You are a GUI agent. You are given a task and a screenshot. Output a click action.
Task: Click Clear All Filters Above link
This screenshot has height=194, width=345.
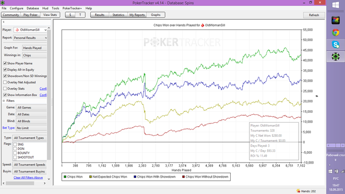[28, 177]
